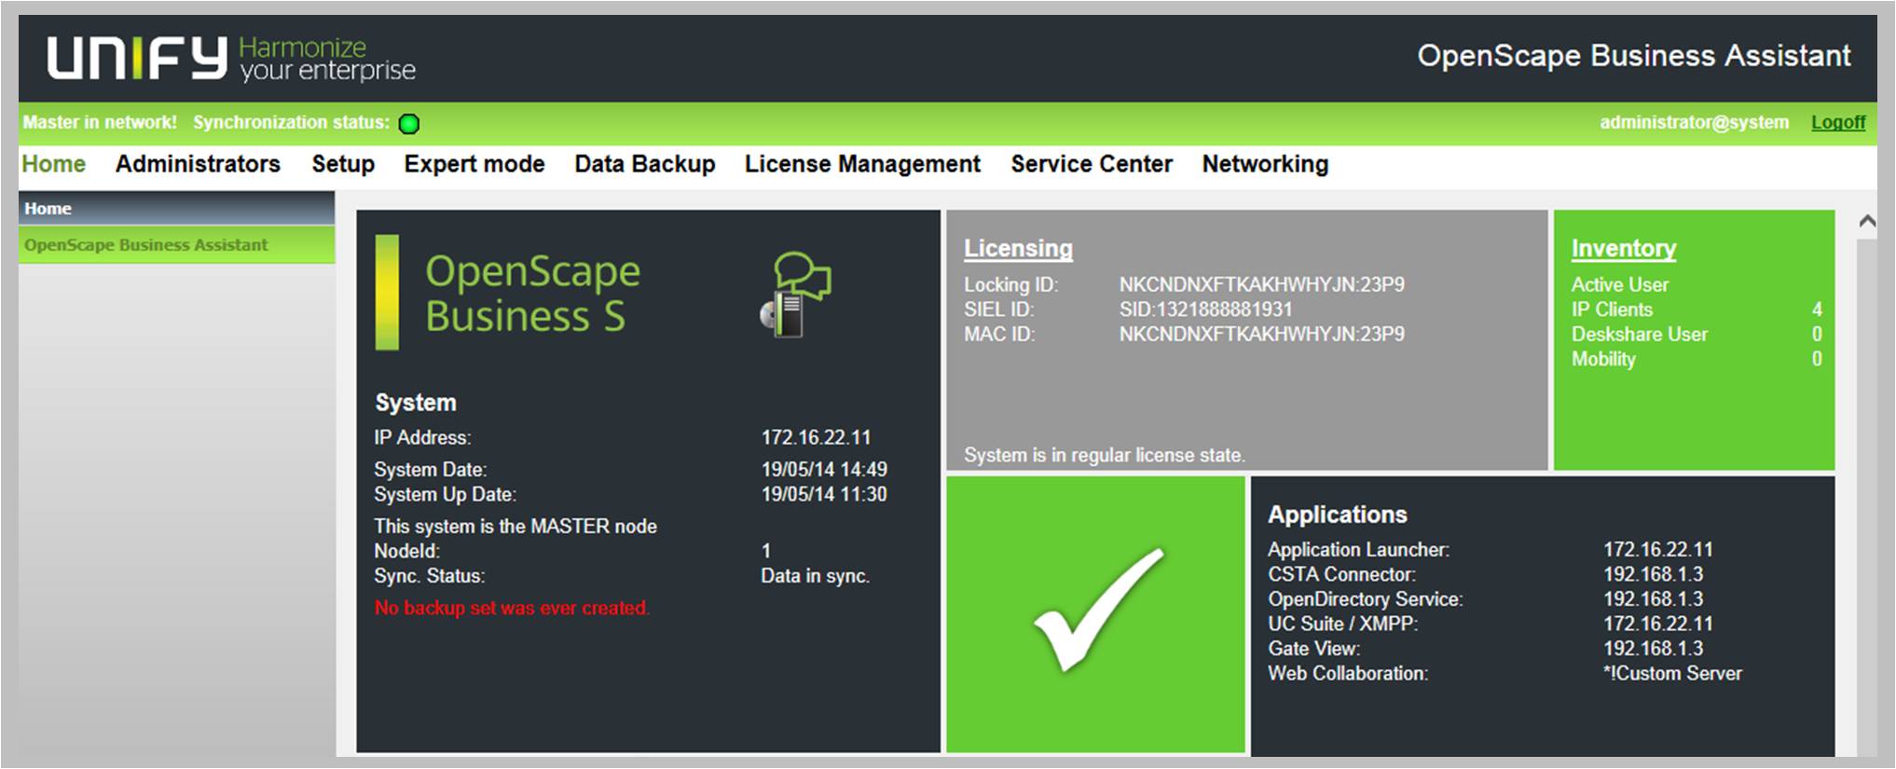Click the UC Suite / XMPP address
This screenshot has height=769, width=1896.
tap(1658, 624)
